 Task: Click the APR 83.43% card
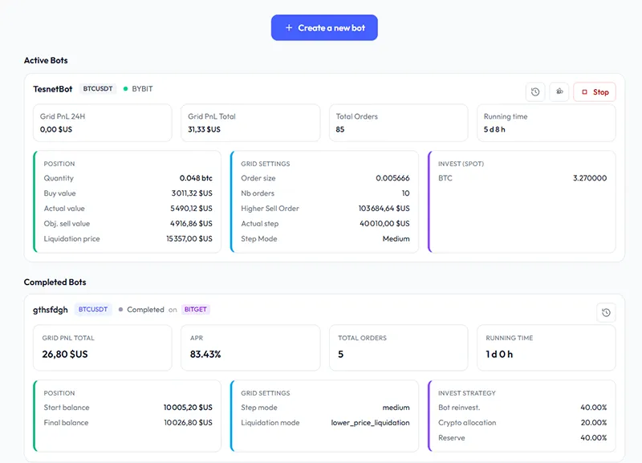pos(250,347)
